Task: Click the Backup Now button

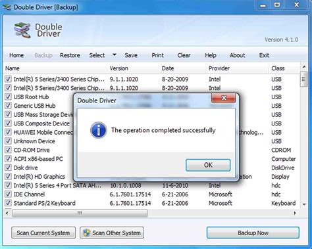Action: coord(253,233)
